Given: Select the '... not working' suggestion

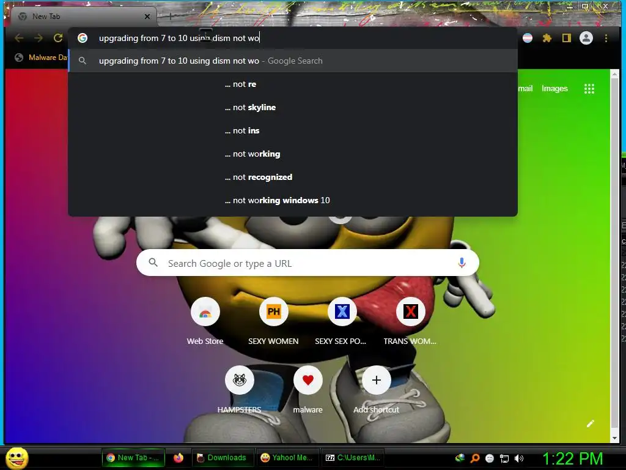Looking at the screenshot, I should click(293, 154).
